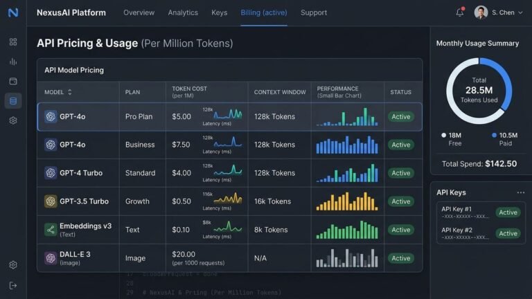Select the API Key #2 entry
This screenshot has height=299, width=532.
click(481, 233)
